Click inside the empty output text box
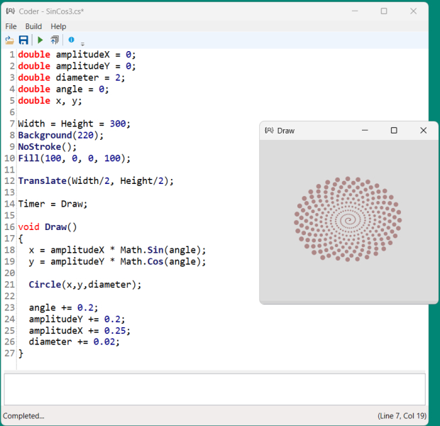 pos(214,389)
